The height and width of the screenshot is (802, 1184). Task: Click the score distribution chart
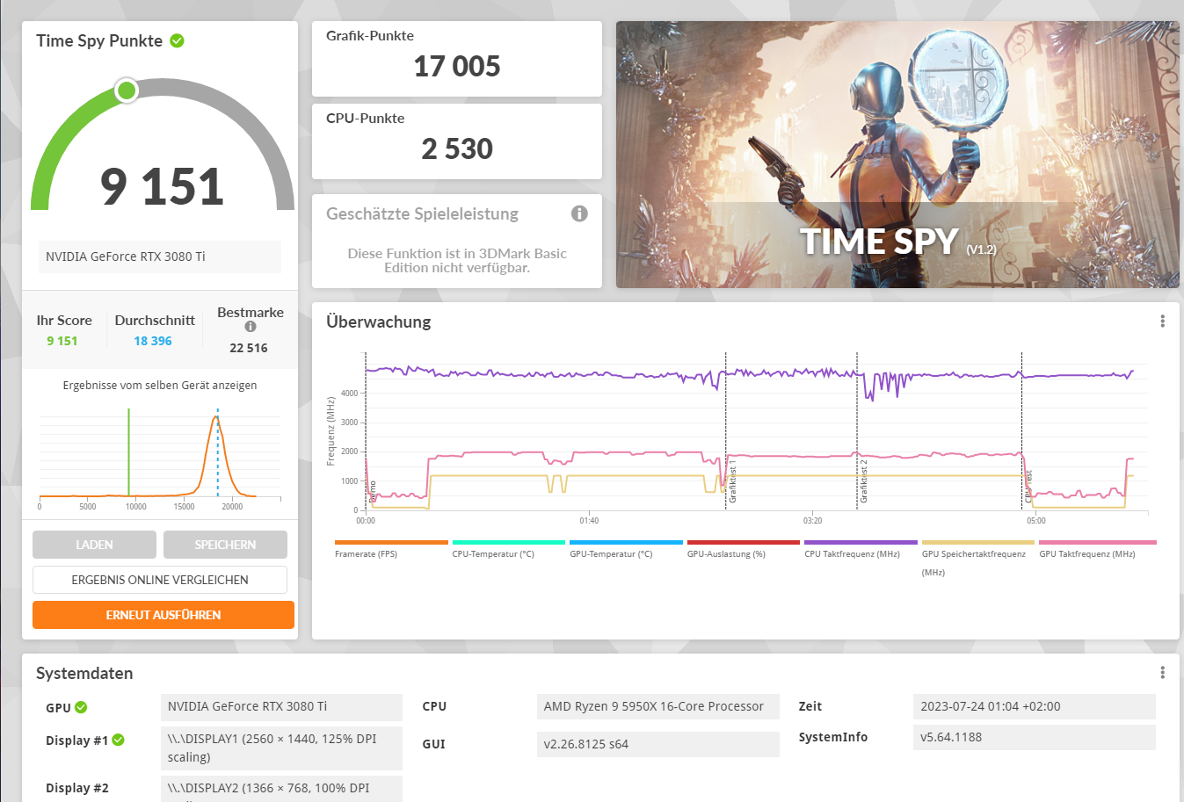point(160,457)
